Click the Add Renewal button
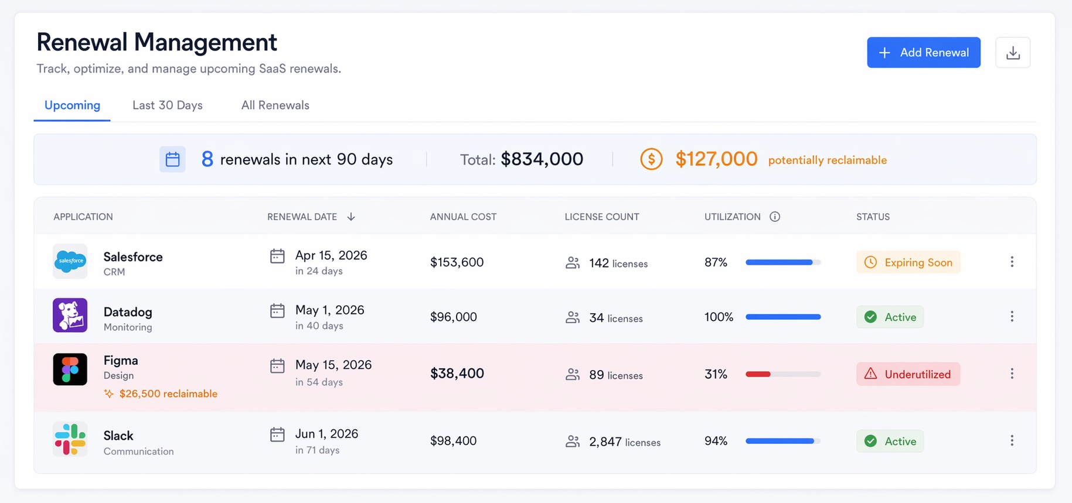Viewport: 1072px width, 503px height. click(923, 53)
